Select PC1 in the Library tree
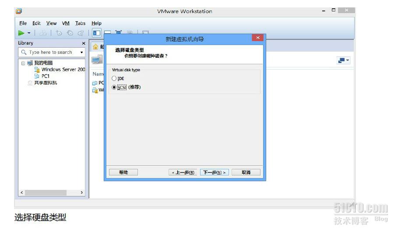 (x=45, y=76)
